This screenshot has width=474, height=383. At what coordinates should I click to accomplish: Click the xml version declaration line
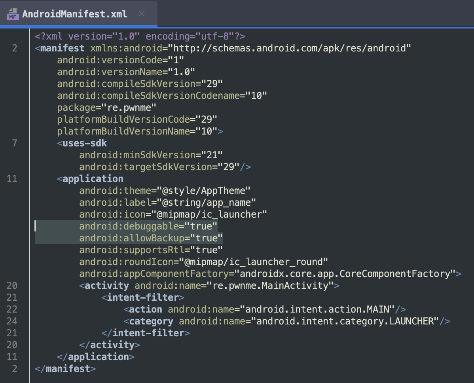(x=140, y=36)
